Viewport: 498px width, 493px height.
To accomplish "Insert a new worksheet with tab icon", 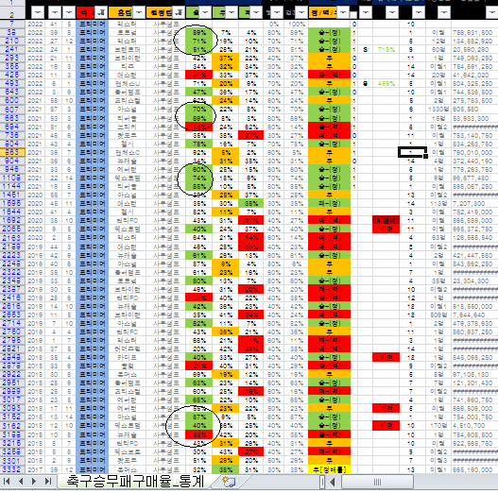I will (229, 482).
